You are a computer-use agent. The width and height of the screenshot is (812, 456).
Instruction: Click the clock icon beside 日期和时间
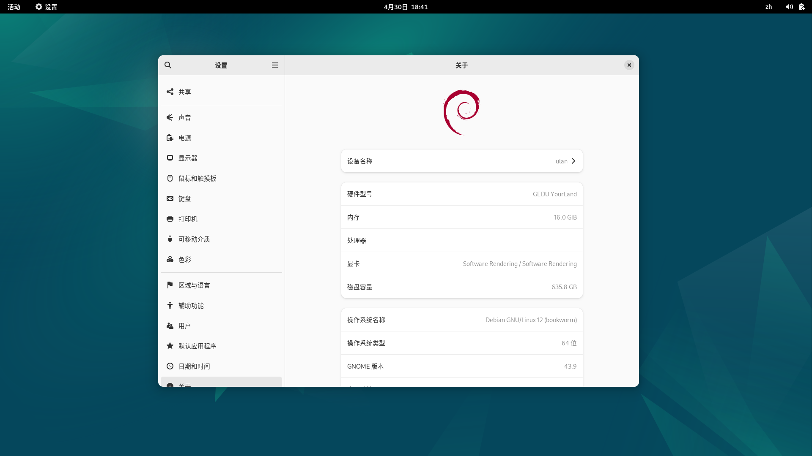click(x=170, y=366)
